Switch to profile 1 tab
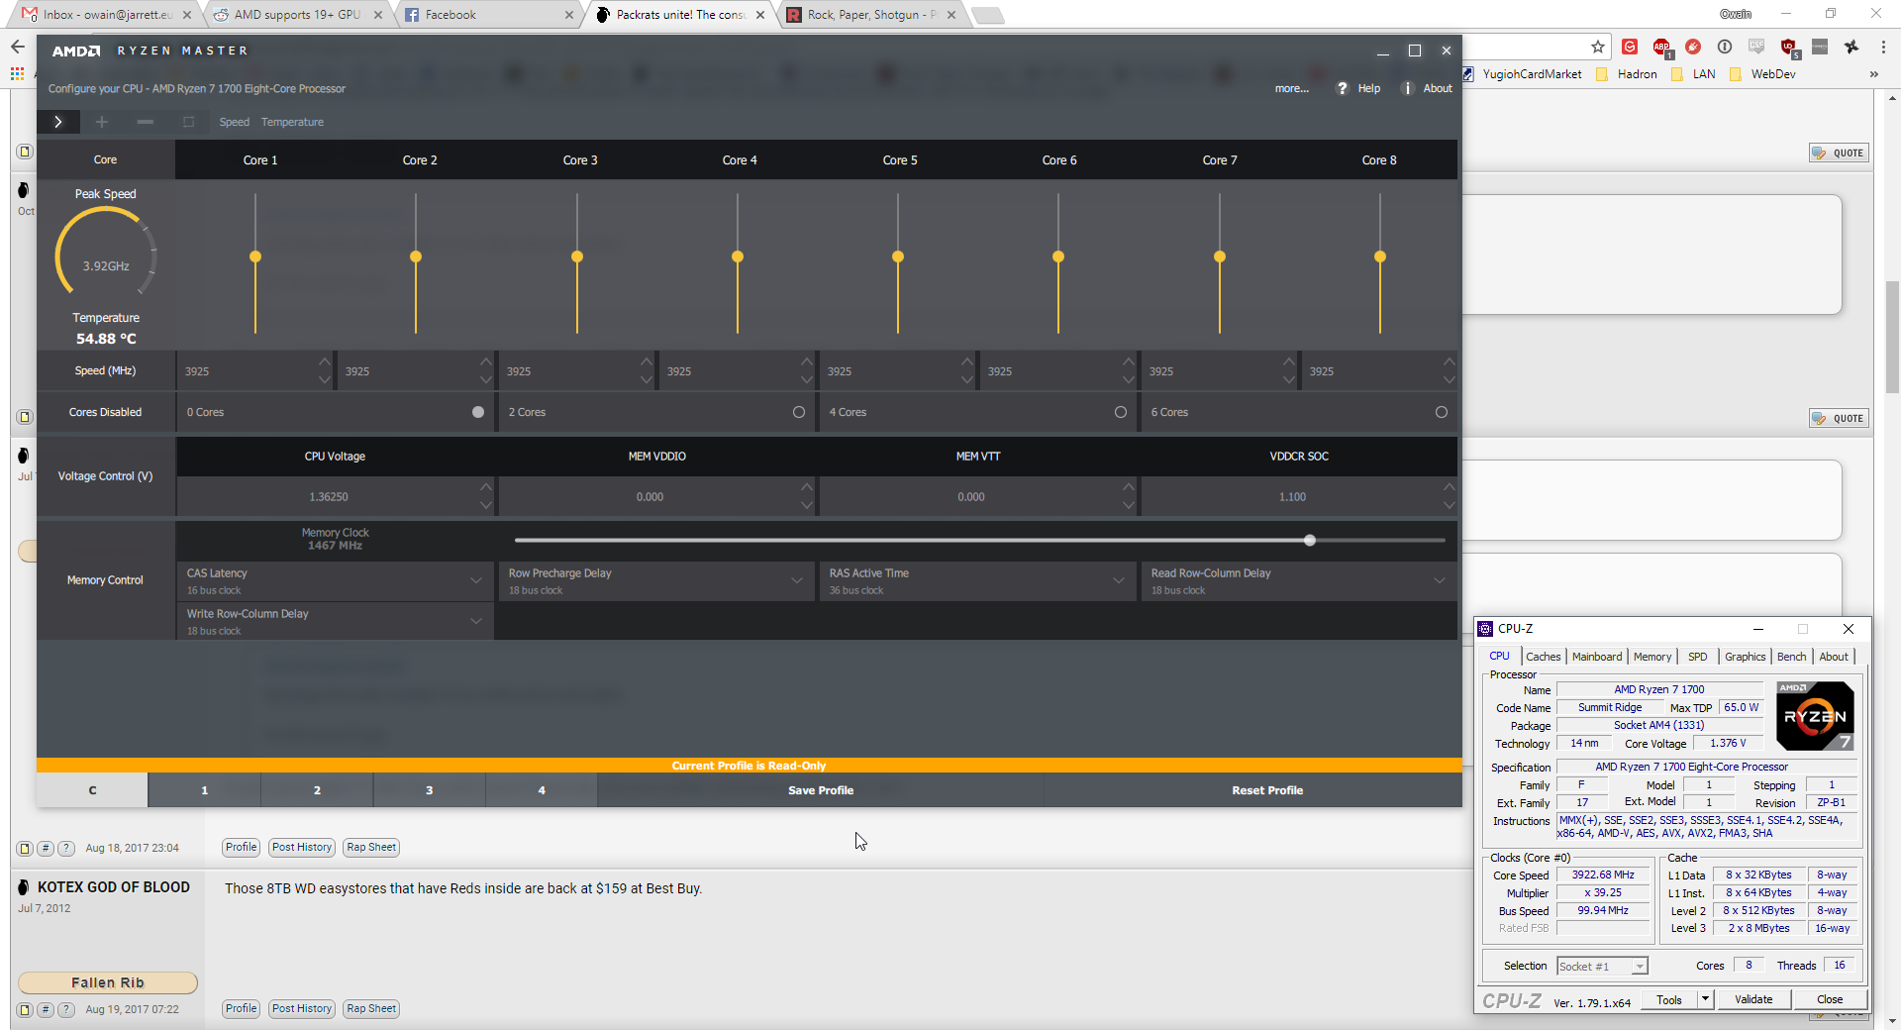 click(205, 790)
